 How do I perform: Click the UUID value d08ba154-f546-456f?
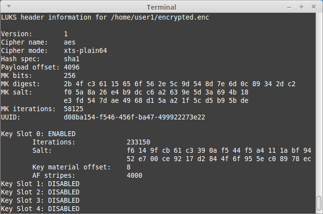point(134,117)
